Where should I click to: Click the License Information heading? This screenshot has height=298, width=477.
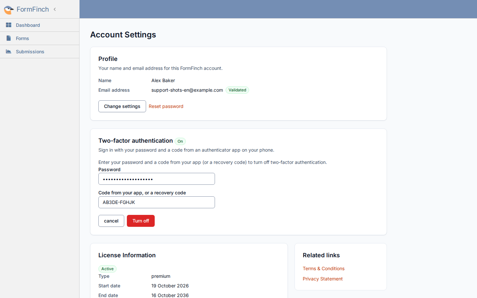[x=127, y=255]
